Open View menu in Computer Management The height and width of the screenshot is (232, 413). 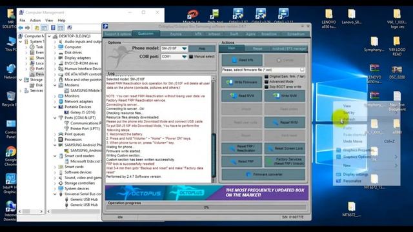(x=49, y=20)
